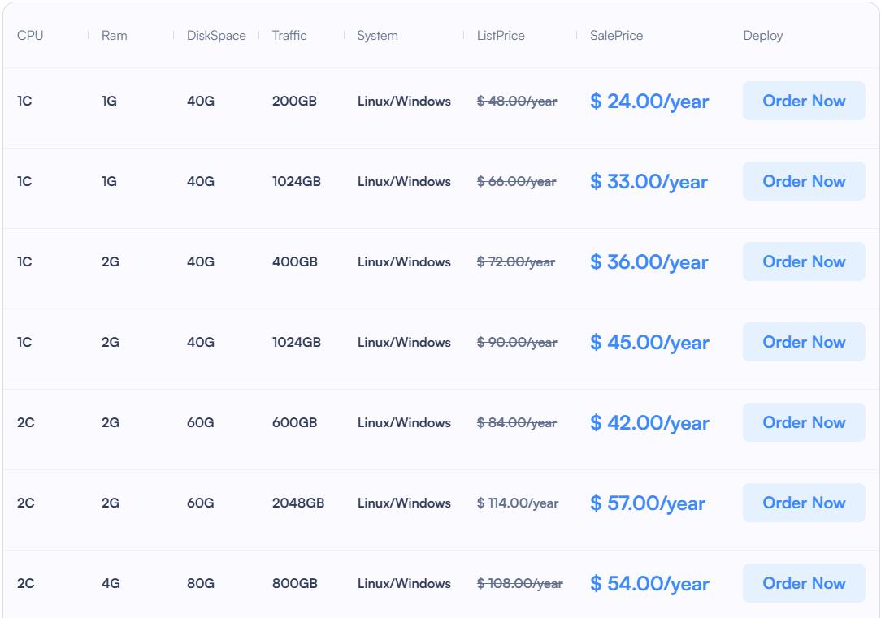Image resolution: width=881 pixels, height=618 pixels.
Task: Click the ListPrice column header
Action: (501, 36)
